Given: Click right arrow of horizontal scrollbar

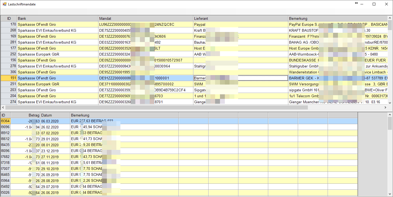Looking at the screenshot, I should (385, 107).
